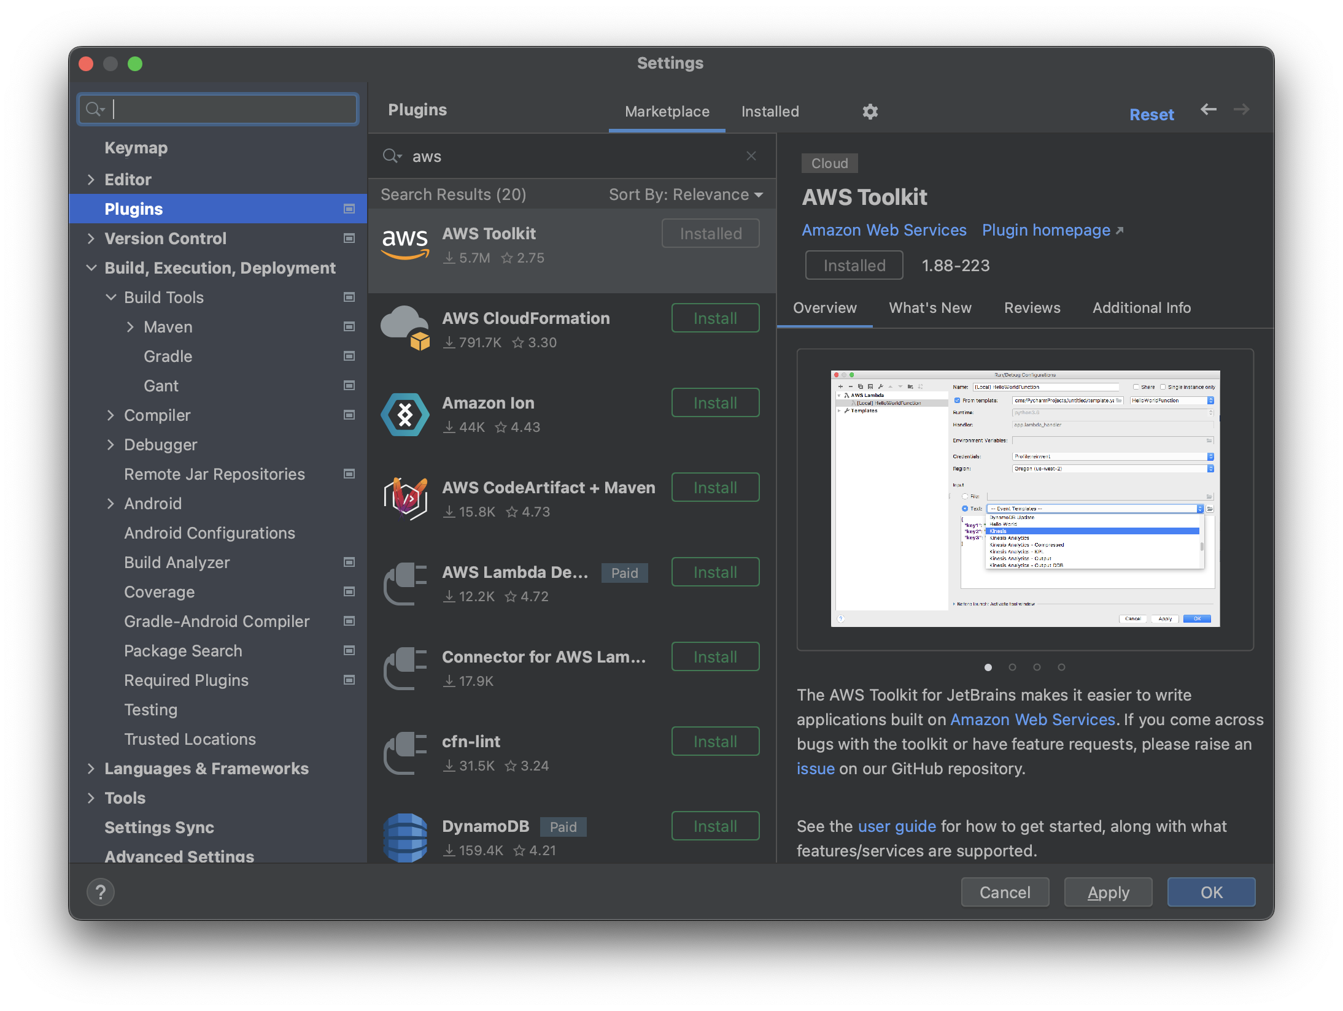Select the second screenshot carousel dot
Viewport: 1343px width, 1011px height.
point(1012,667)
